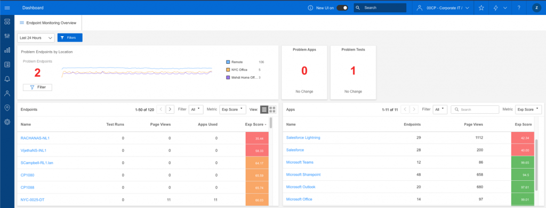
Task: Open the lightning bolt quick actions
Action: coord(496,7)
